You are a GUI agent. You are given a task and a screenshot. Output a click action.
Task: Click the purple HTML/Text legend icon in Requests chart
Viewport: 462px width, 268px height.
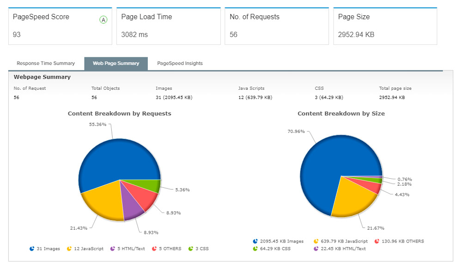coord(112,249)
